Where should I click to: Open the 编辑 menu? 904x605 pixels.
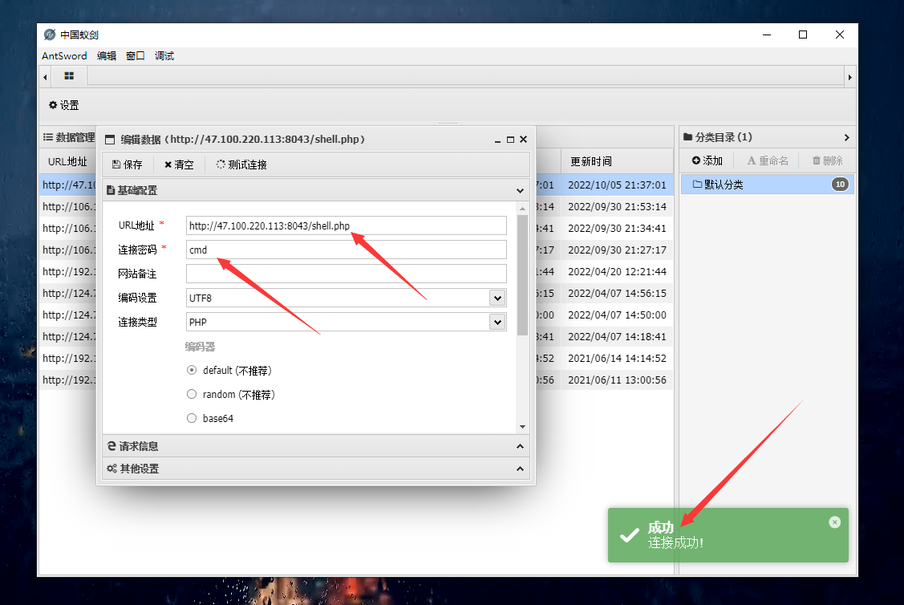[107, 56]
